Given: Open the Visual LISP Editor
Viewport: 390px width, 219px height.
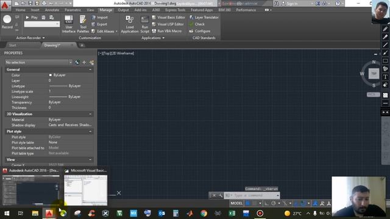Looking at the screenshot, I should coord(168,24).
